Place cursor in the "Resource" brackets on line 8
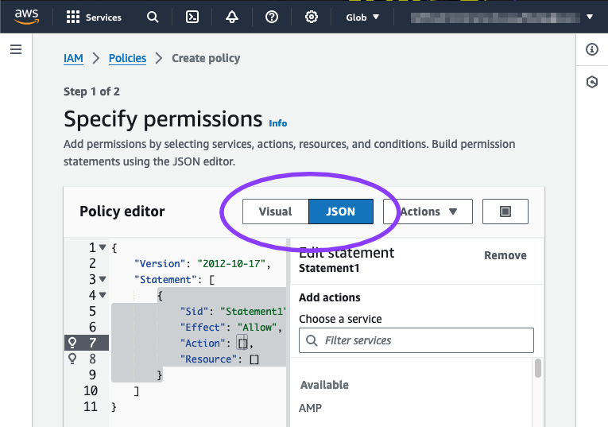This screenshot has height=427, width=608. (254, 359)
